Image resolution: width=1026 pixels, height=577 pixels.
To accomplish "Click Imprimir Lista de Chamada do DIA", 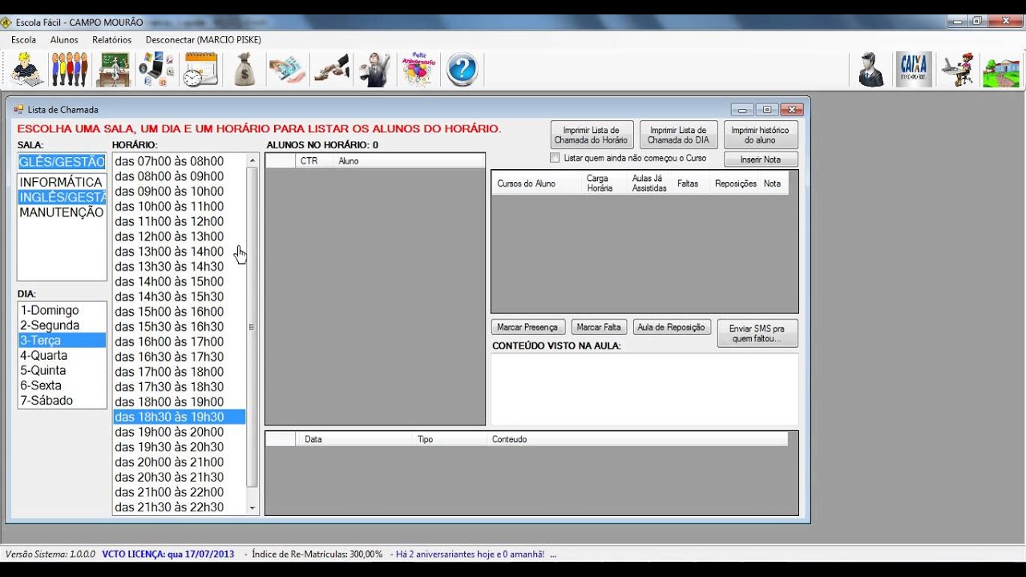I will click(678, 135).
